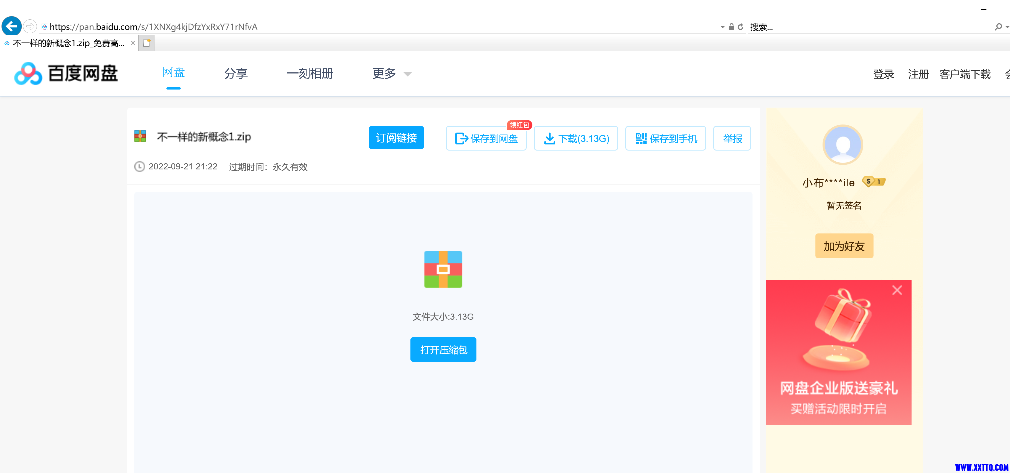This screenshot has width=1010, height=473.
Task: Close the red promotional ad banner
Action: (x=897, y=290)
